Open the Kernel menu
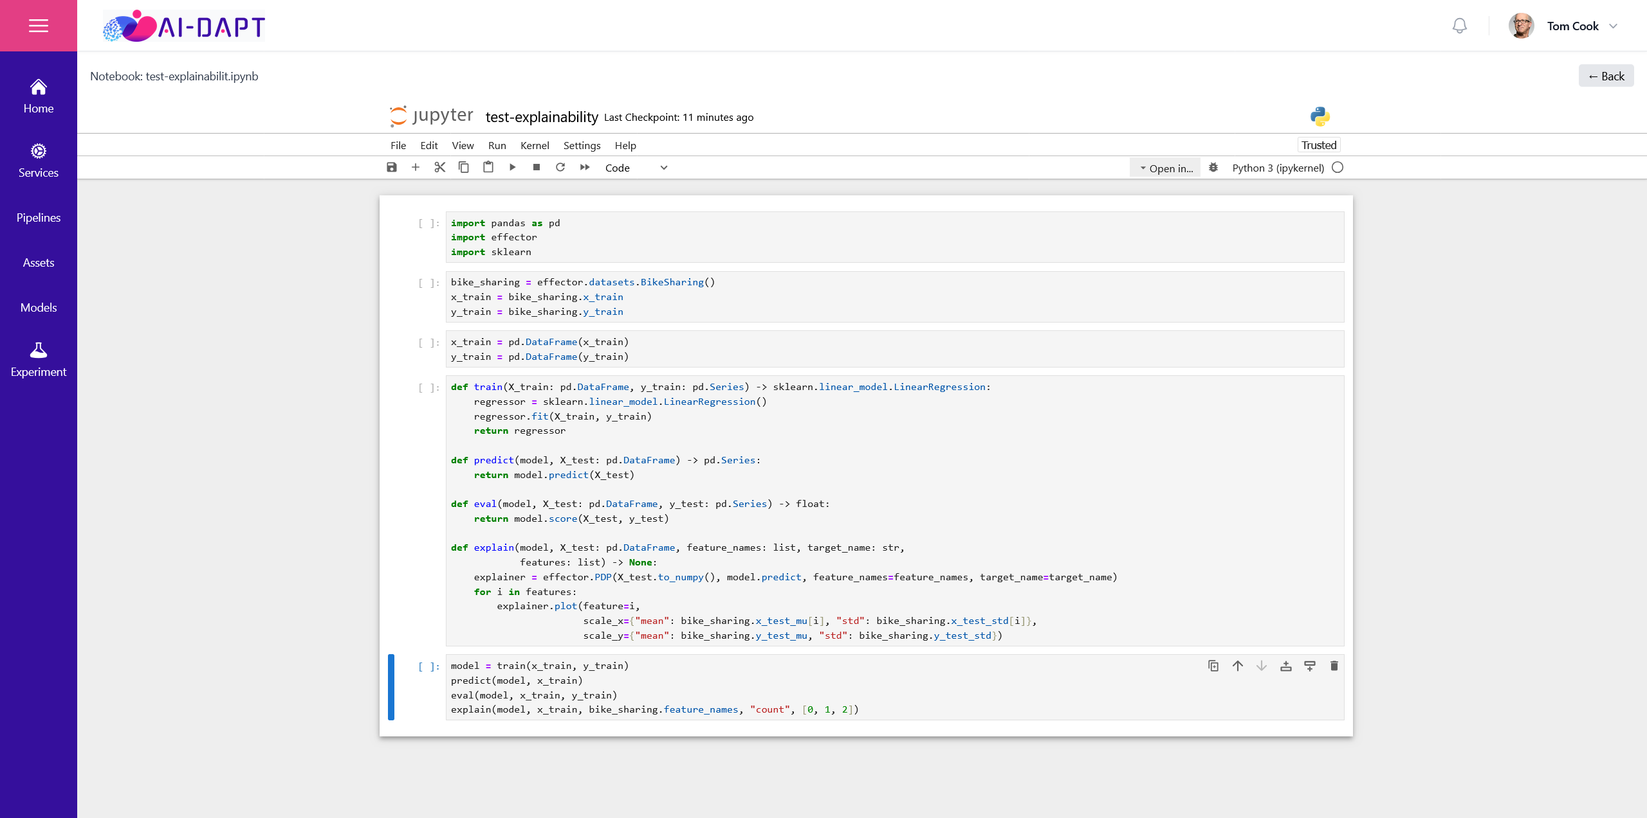Image resolution: width=1647 pixels, height=818 pixels. click(x=535, y=145)
